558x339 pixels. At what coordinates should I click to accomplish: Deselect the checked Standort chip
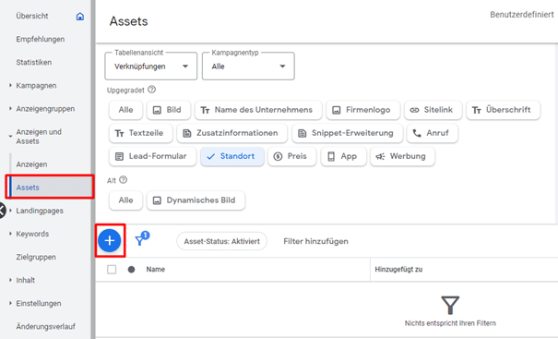(x=232, y=156)
